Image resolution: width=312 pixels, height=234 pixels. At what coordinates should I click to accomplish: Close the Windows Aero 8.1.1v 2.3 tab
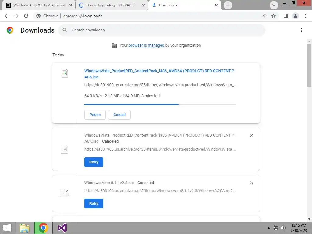click(71, 5)
